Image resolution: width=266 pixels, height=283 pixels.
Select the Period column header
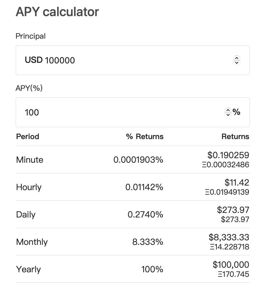tap(28, 136)
